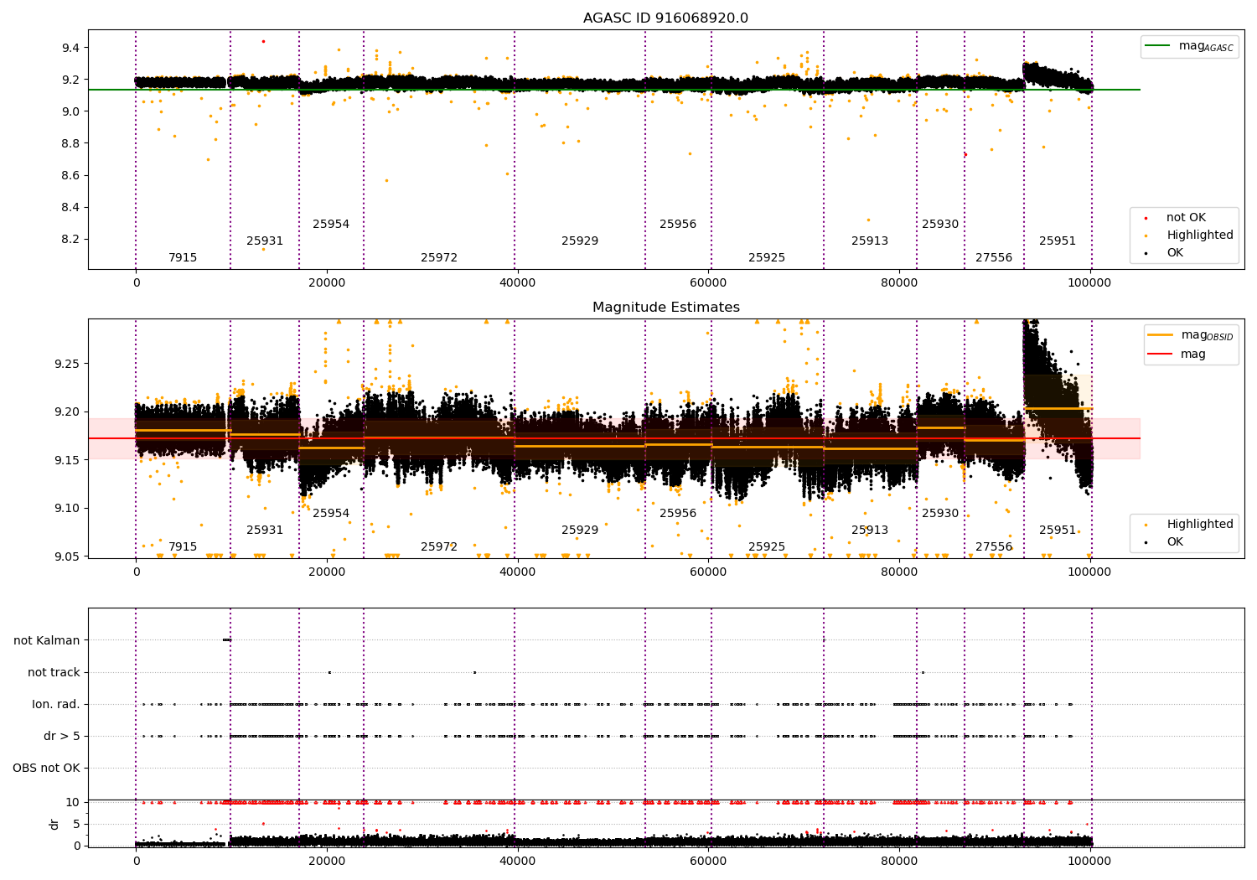Click the 8.6 y-axis tick label
1257x880 pixels.
(70, 175)
